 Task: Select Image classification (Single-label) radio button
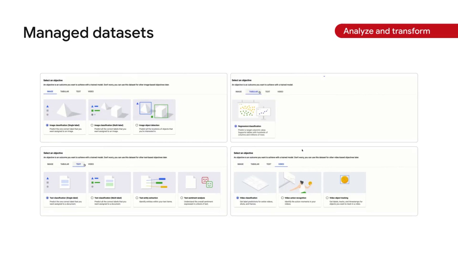47,125
